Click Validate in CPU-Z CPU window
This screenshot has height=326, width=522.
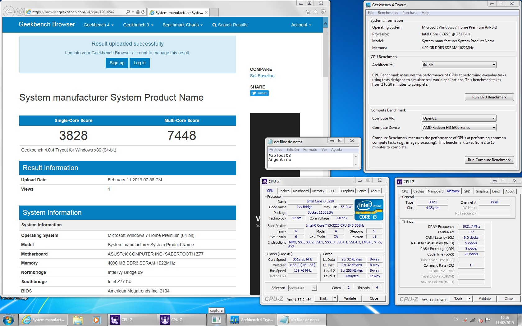(350, 298)
